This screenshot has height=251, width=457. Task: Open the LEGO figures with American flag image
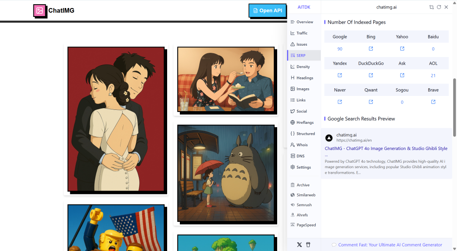tap(116, 228)
